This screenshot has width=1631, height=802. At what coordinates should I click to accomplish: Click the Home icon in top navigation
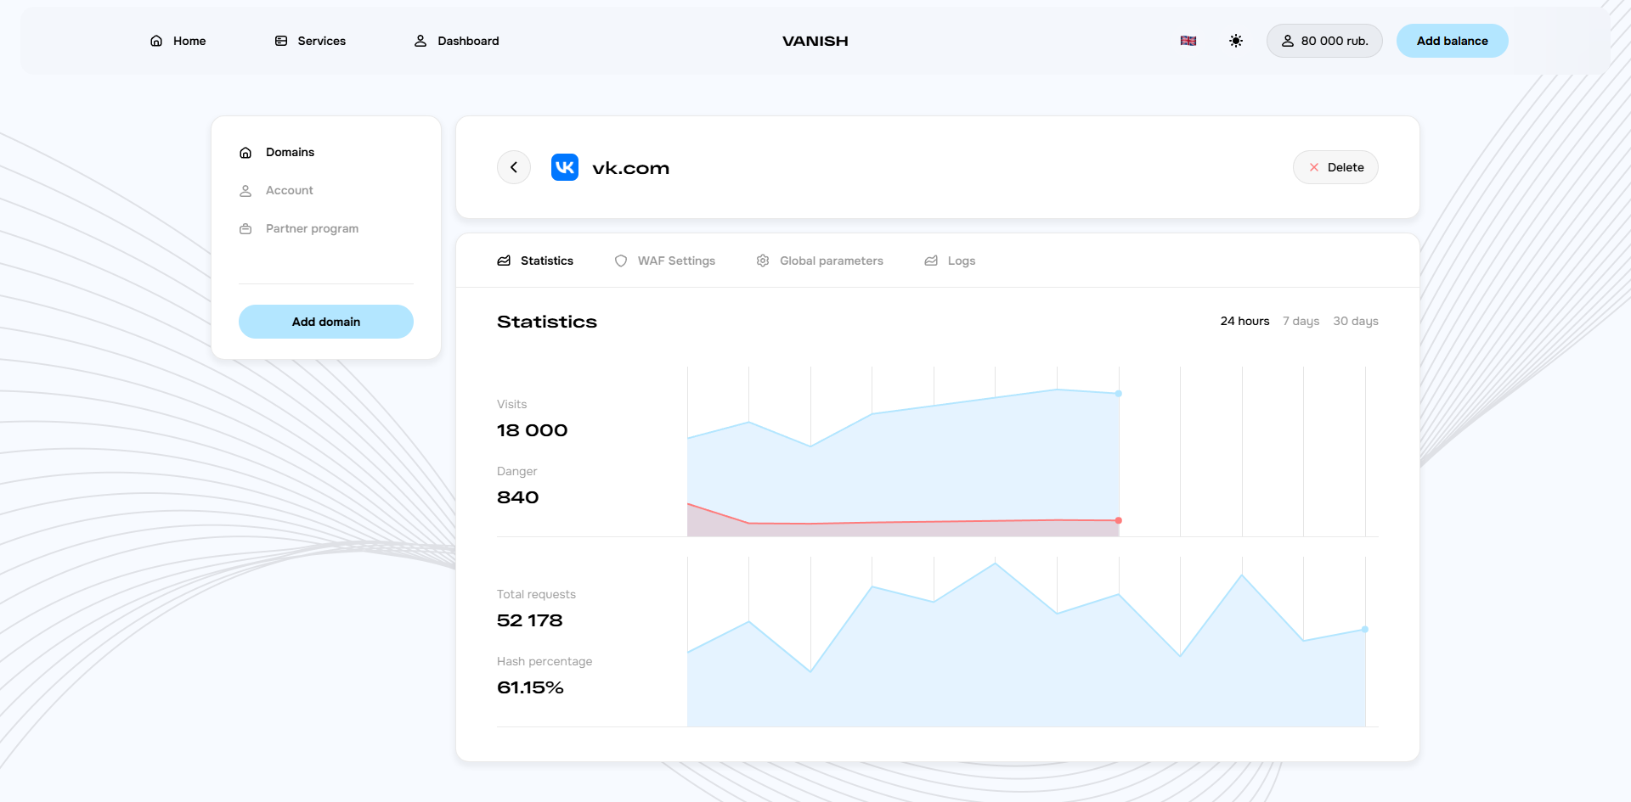tap(156, 41)
